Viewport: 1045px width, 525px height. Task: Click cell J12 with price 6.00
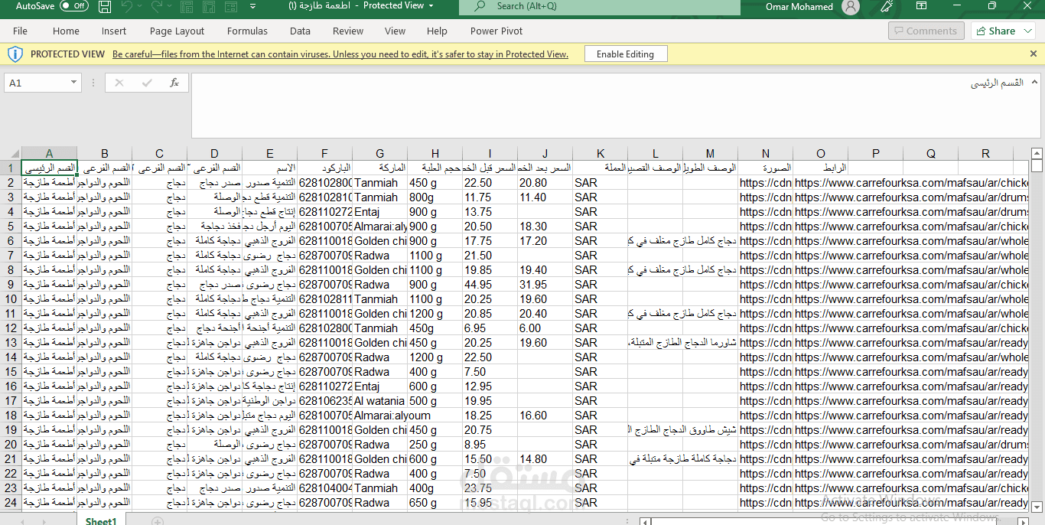tap(545, 328)
